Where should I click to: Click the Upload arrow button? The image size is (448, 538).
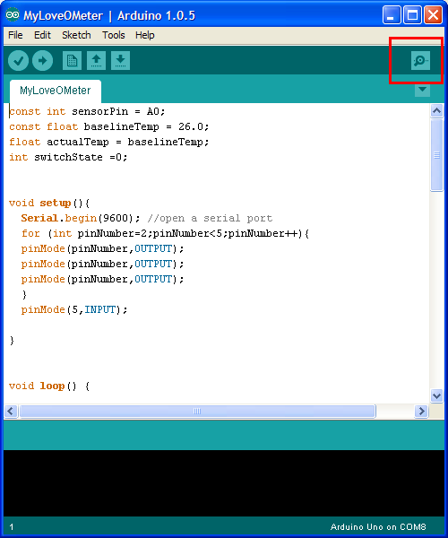point(42,61)
